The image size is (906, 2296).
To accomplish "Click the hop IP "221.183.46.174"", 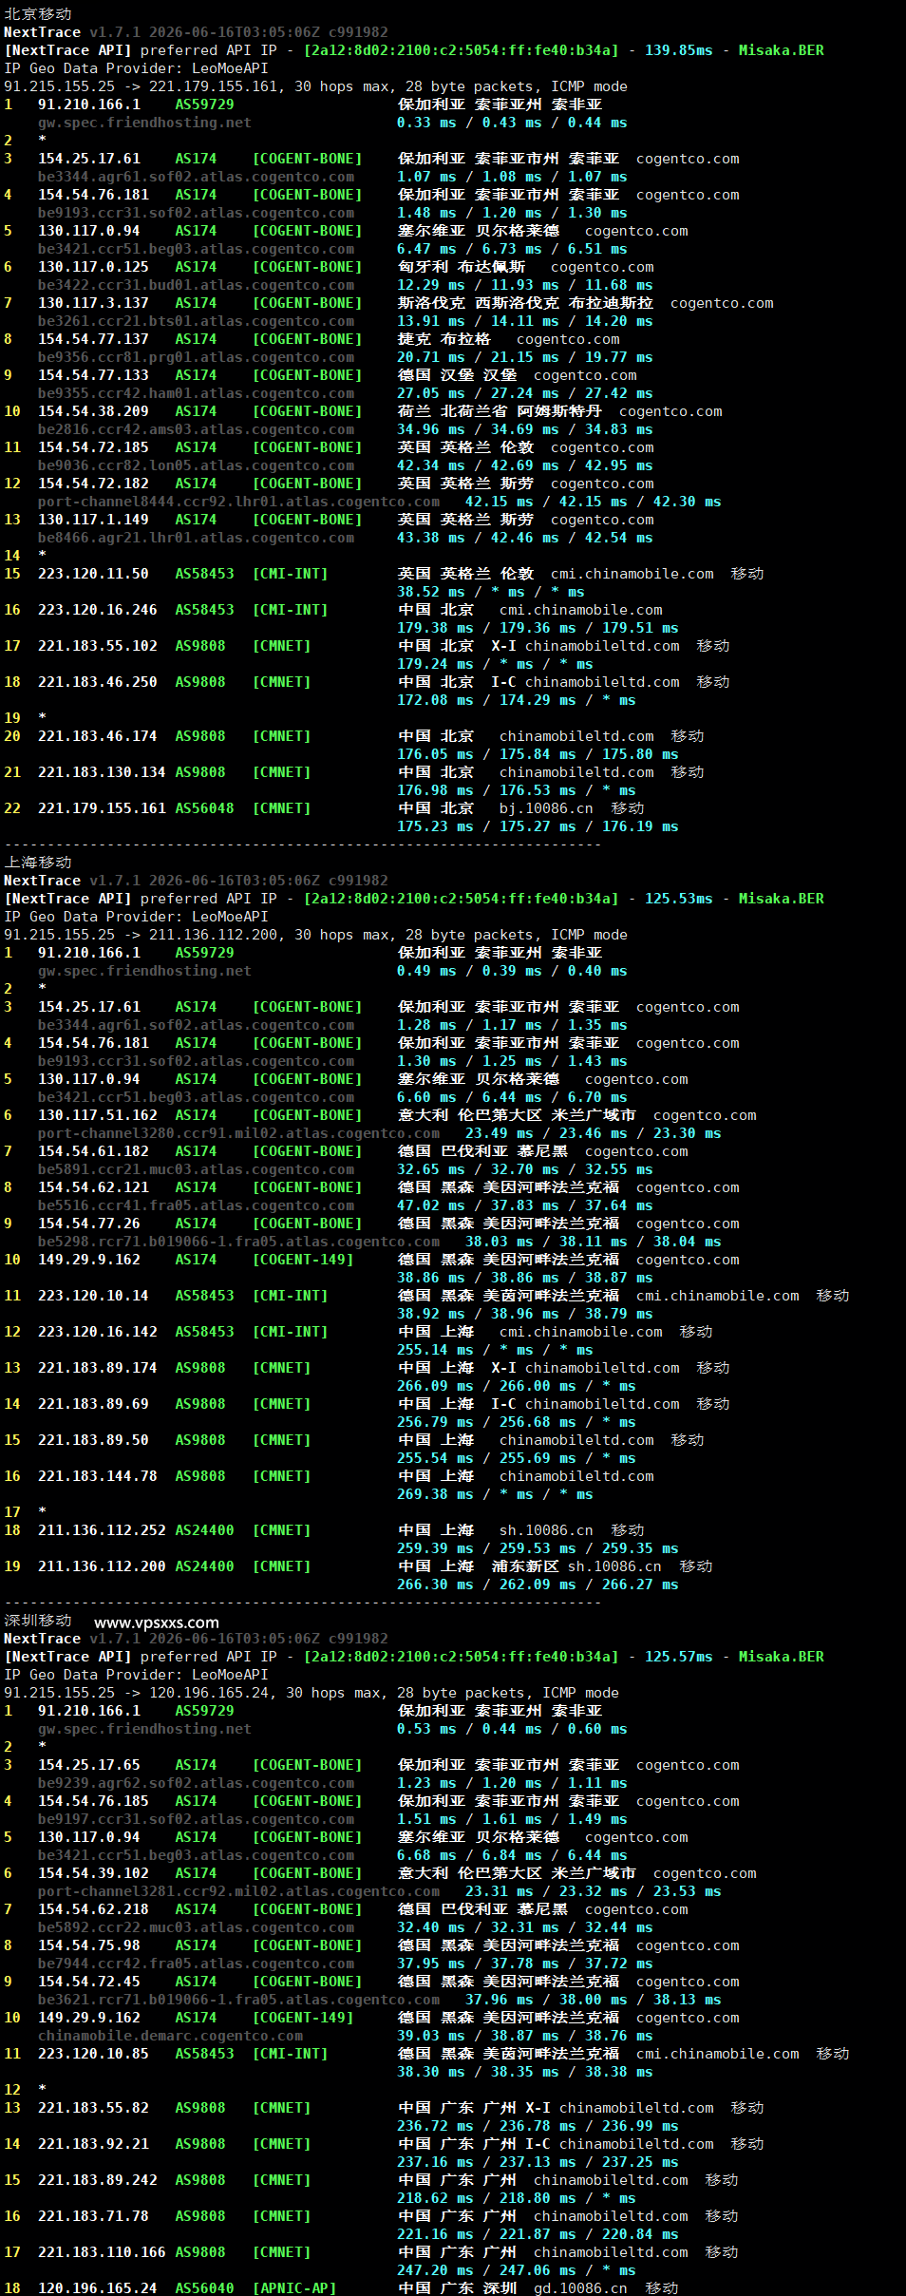I will tap(98, 736).
